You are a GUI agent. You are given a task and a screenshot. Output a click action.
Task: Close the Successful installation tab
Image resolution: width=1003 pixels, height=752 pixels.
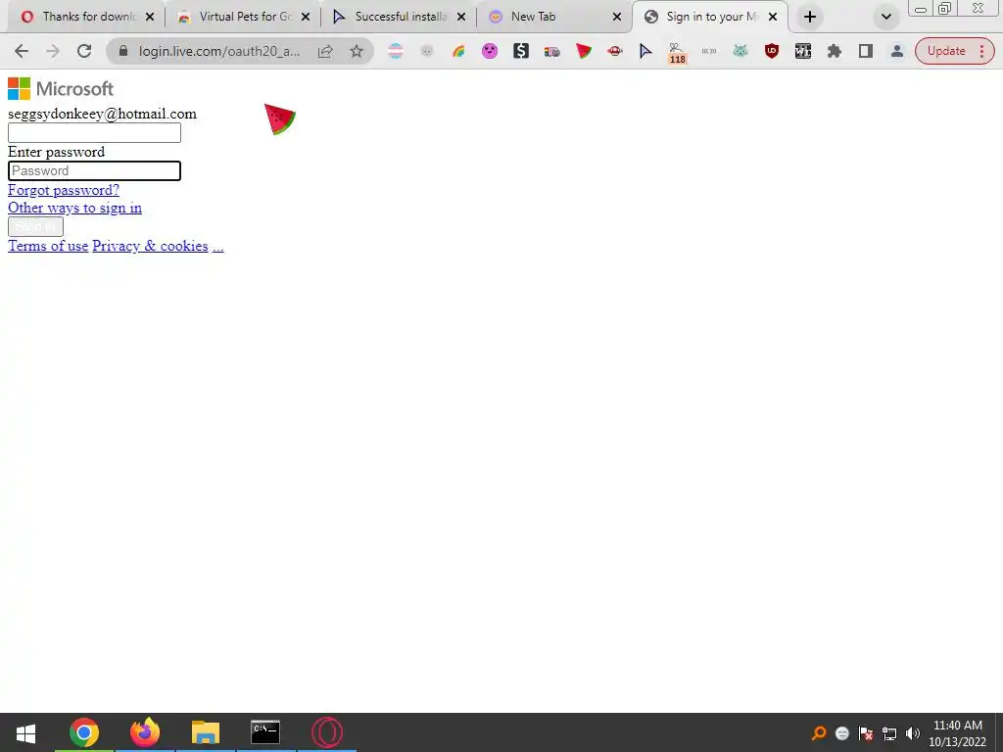pyautogui.click(x=461, y=17)
